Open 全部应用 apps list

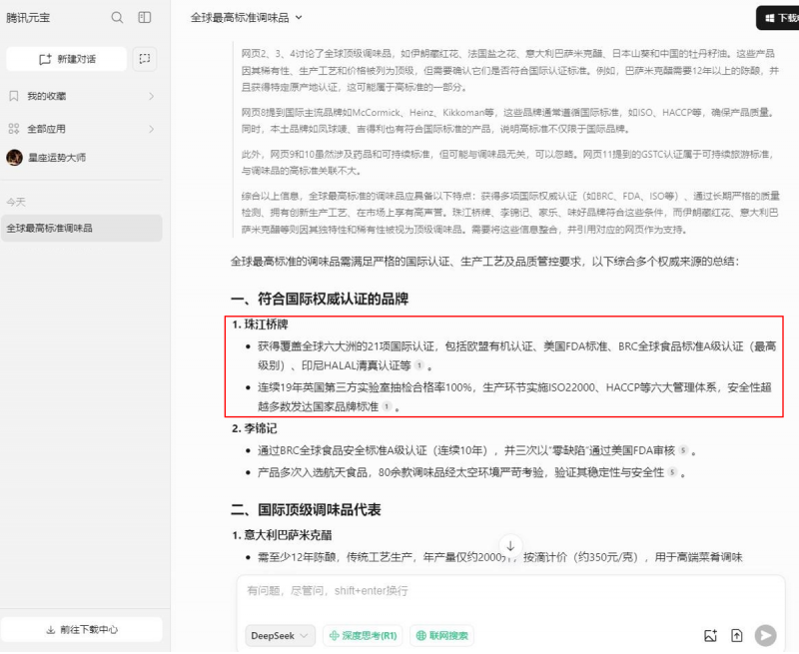point(81,129)
